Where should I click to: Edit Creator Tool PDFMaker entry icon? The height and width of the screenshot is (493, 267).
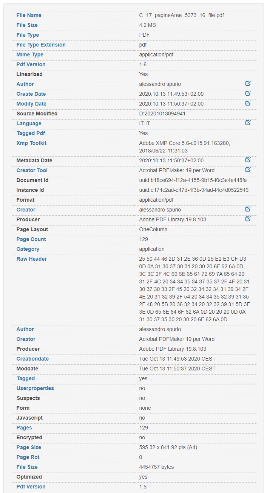(248, 170)
